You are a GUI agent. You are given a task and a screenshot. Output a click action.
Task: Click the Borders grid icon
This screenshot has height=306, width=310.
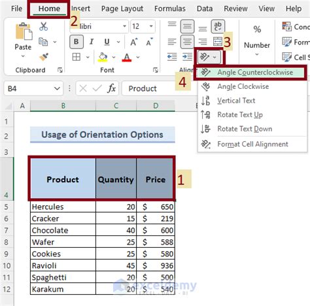click(77, 57)
